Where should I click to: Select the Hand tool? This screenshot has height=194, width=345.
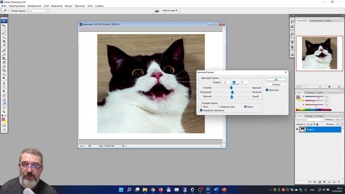click(4, 108)
